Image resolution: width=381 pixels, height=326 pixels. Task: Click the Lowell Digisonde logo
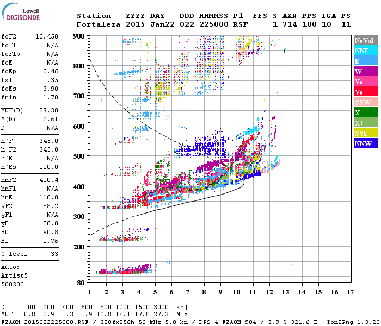point(21,11)
